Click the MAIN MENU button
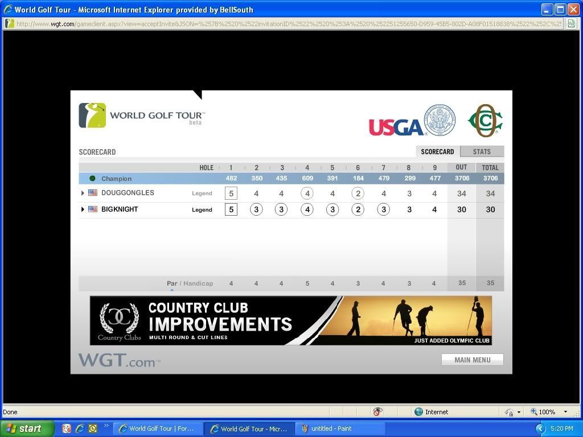Image resolution: width=583 pixels, height=437 pixels. coord(472,360)
